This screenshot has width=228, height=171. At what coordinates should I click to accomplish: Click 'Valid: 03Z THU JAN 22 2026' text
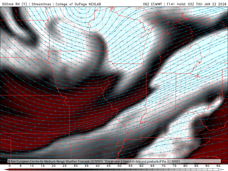tap(202, 4)
